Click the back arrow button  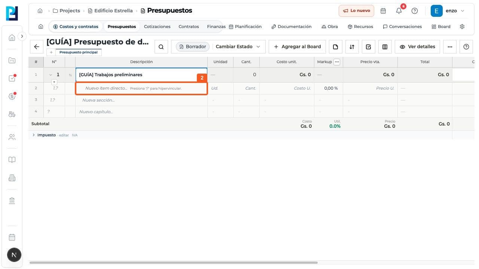[x=37, y=47]
